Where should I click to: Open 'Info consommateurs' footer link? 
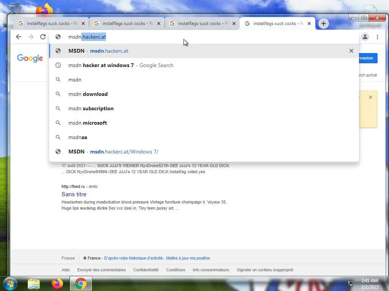tap(211, 270)
